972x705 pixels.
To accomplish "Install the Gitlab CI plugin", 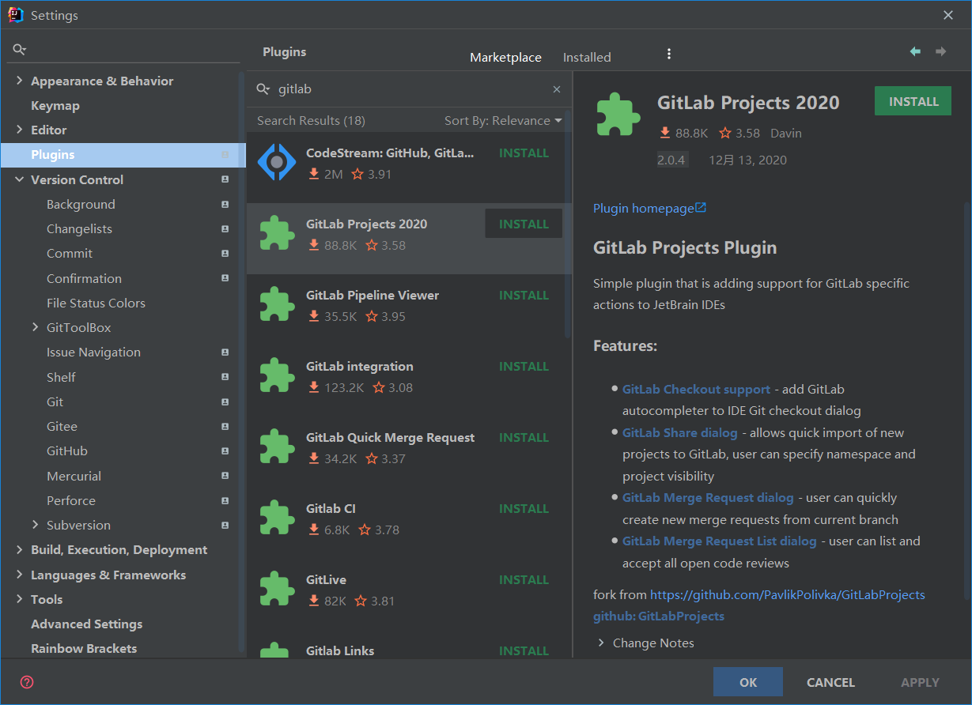I will point(524,509).
